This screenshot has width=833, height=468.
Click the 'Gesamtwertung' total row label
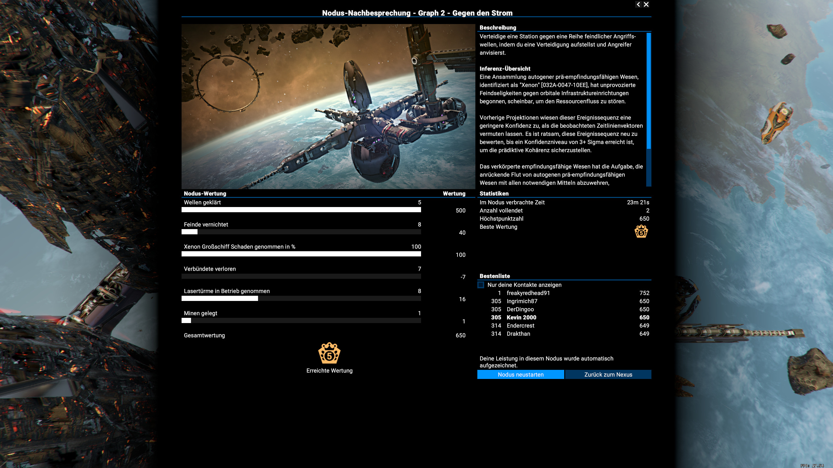click(x=204, y=335)
